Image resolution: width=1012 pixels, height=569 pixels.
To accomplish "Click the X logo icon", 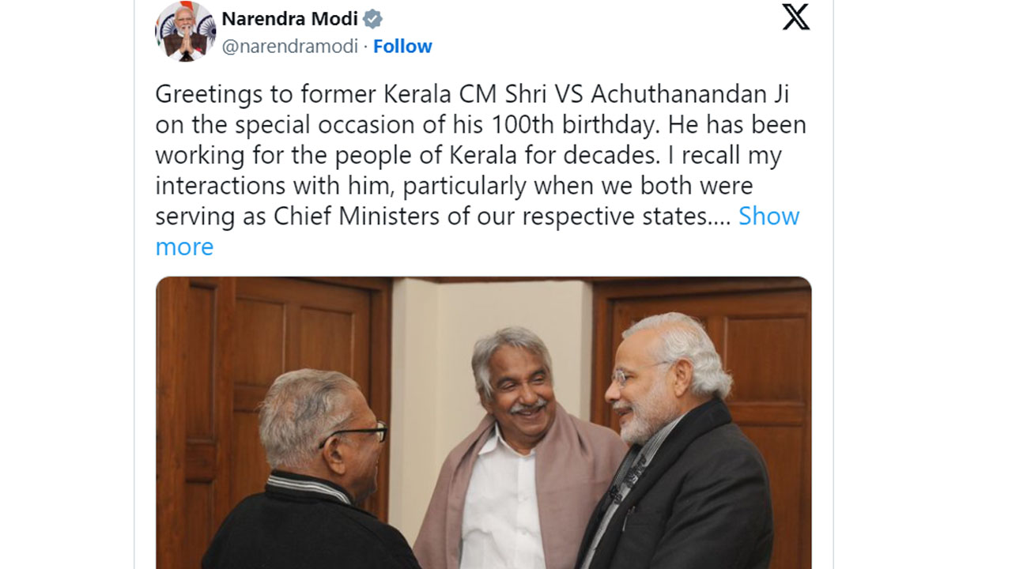I will pos(795,17).
